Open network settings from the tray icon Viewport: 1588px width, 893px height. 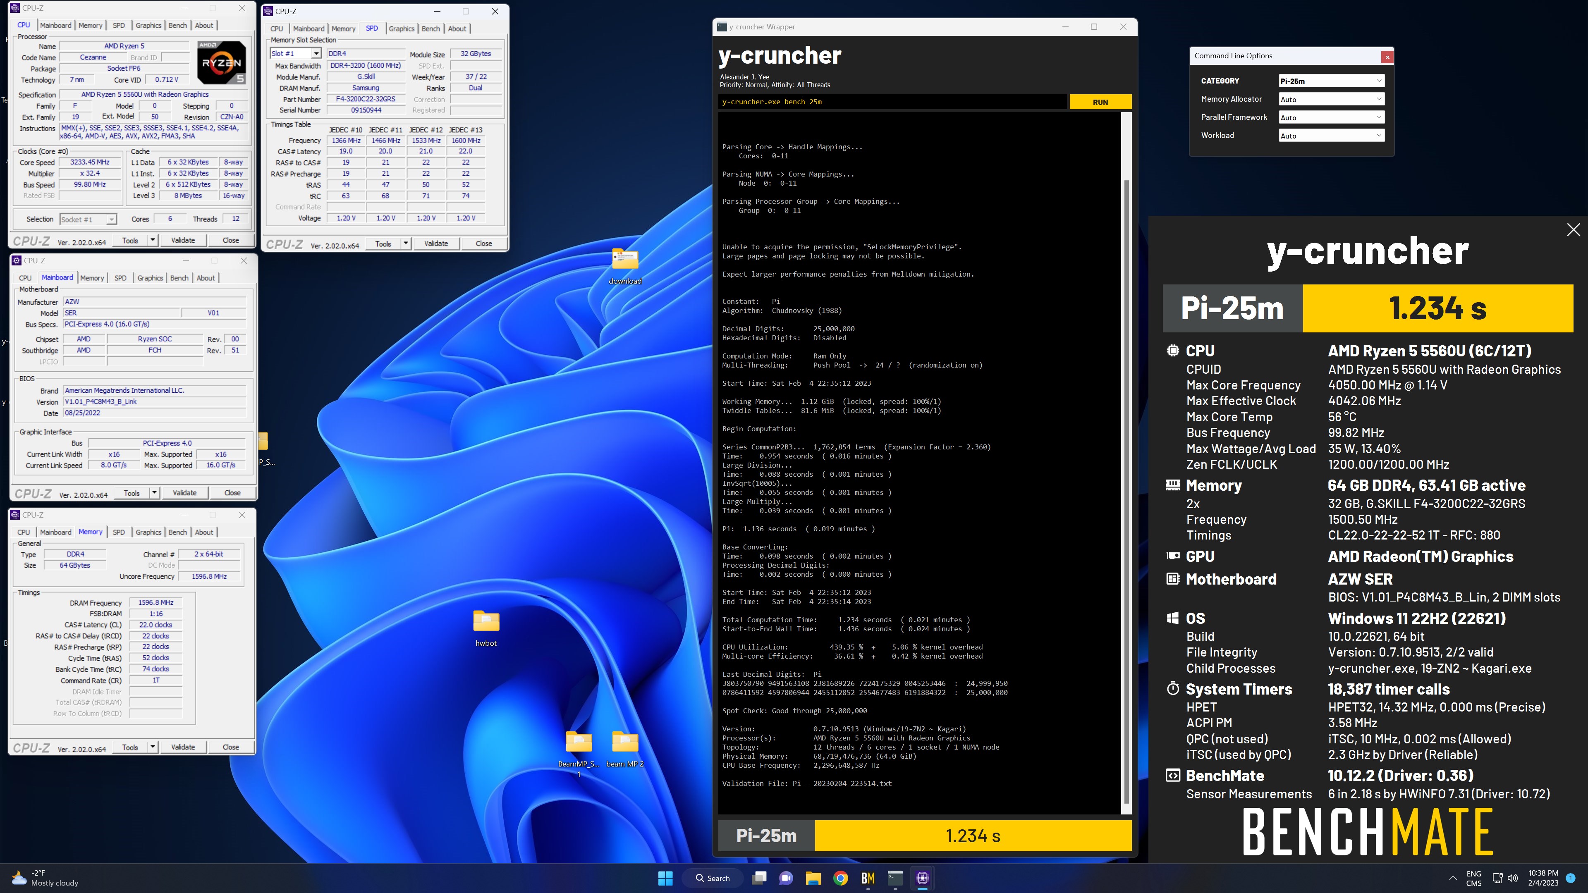coord(1497,878)
